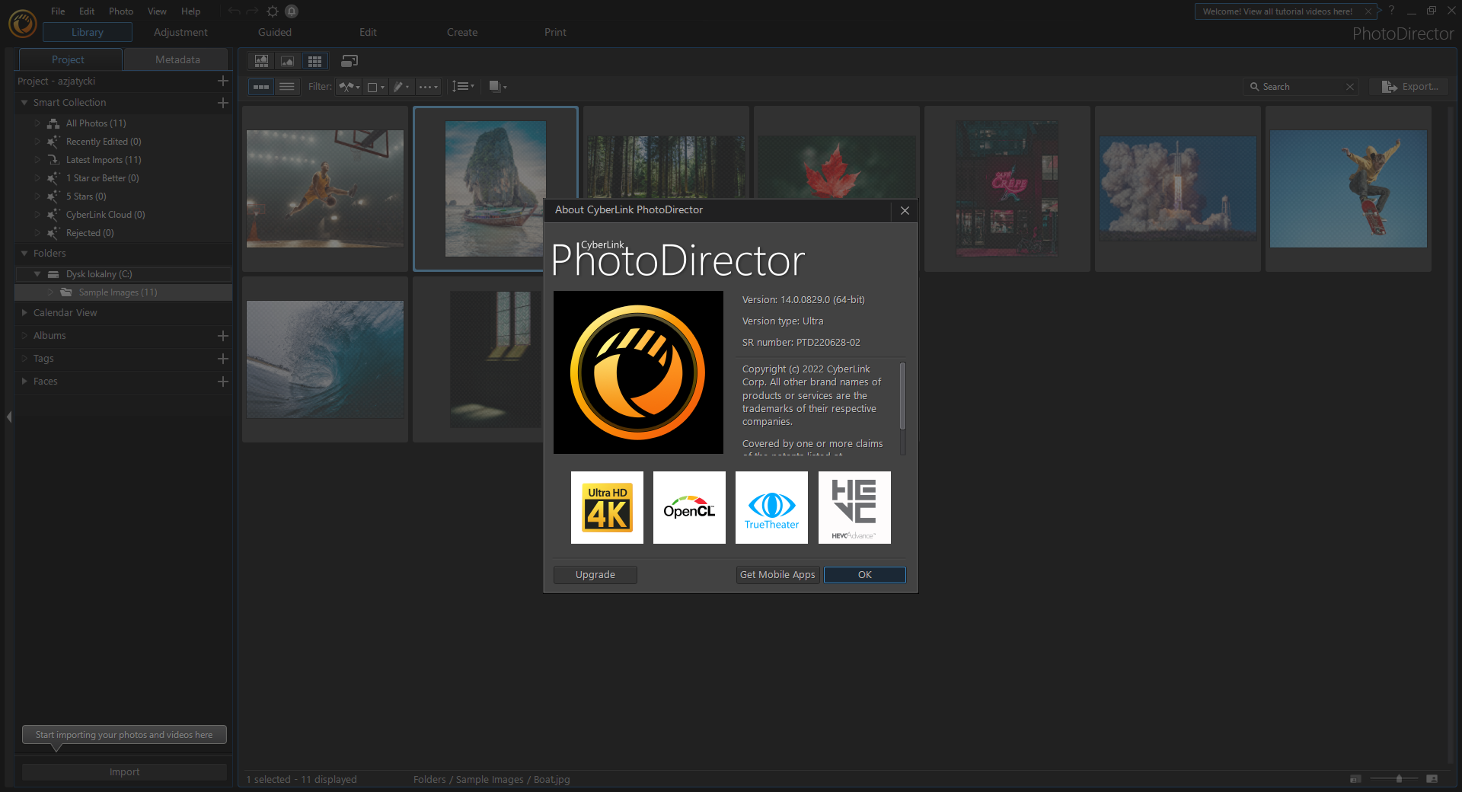The image size is (1462, 792).
Task: Expand the Calendar View section
Action: tap(24, 313)
